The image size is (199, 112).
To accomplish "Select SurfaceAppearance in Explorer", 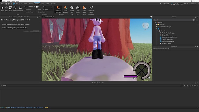I will (x=168, y=41).
